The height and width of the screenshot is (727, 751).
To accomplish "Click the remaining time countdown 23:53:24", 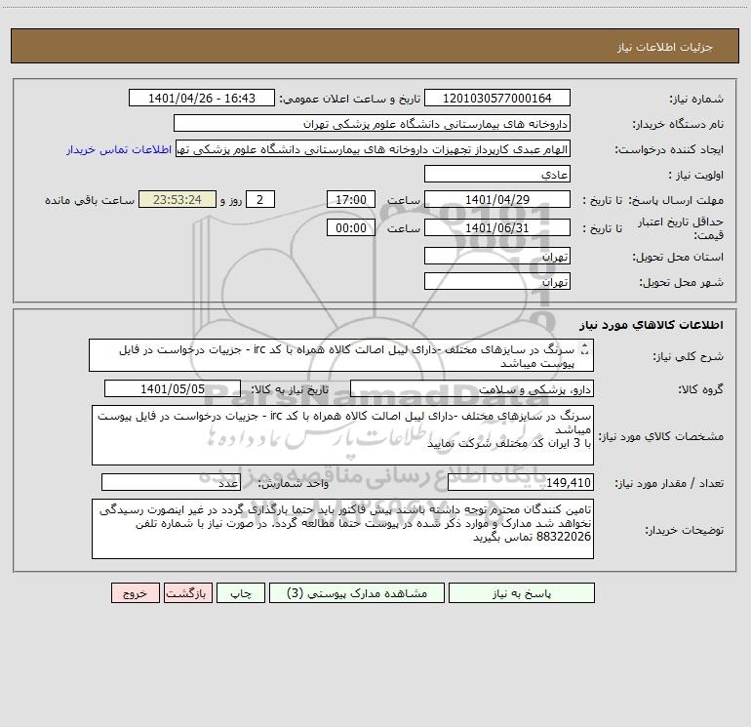I will (178, 199).
